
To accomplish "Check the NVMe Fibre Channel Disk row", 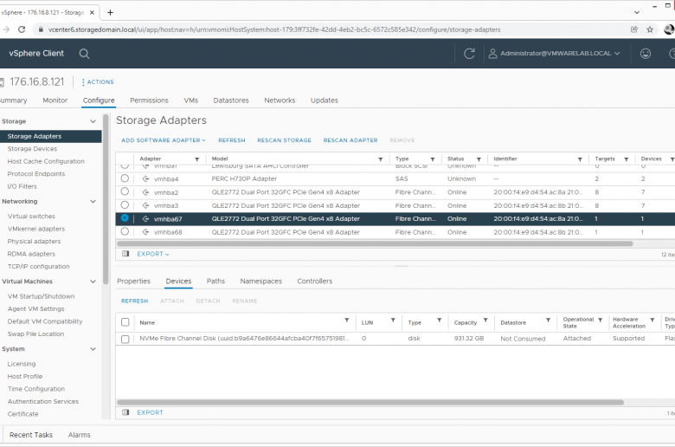I will [125, 339].
